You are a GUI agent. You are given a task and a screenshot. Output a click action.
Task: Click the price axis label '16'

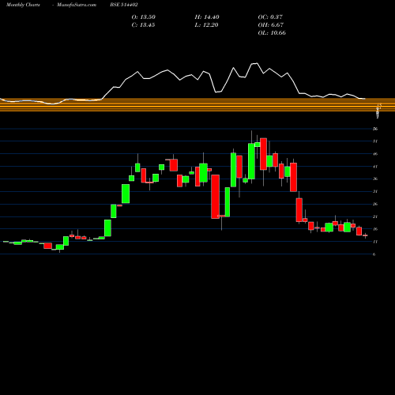(x=375, y=229)
